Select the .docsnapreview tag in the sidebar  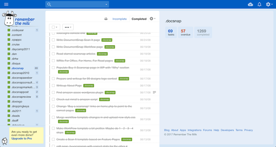[21, 97]
